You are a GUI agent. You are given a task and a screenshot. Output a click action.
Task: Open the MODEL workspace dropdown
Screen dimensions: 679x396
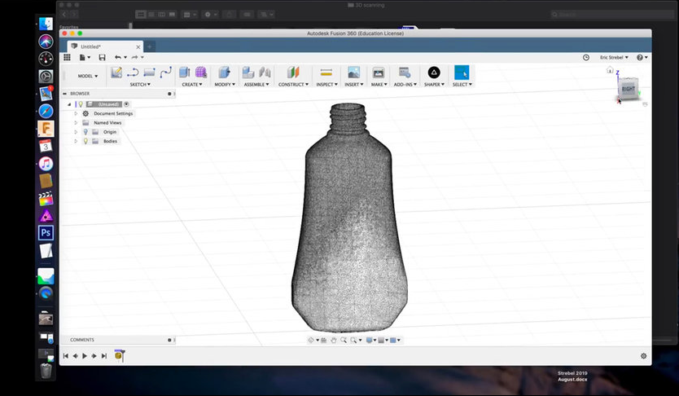pyautogui.click(x=87, y=76)
